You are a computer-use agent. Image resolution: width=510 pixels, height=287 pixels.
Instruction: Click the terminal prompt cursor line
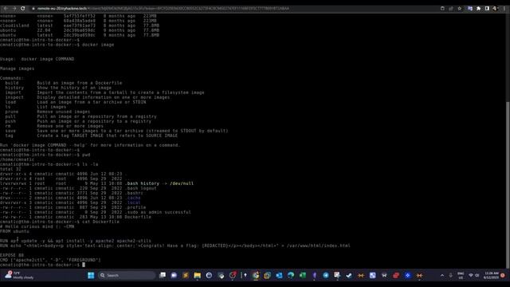(x=42, y=265)
